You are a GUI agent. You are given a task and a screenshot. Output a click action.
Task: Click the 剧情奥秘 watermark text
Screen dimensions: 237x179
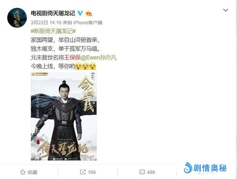210,168
